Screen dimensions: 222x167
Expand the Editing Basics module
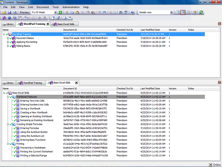[8, 46]
